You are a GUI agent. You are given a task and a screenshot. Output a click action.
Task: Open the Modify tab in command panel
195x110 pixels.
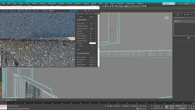click(x=178, y=15)
